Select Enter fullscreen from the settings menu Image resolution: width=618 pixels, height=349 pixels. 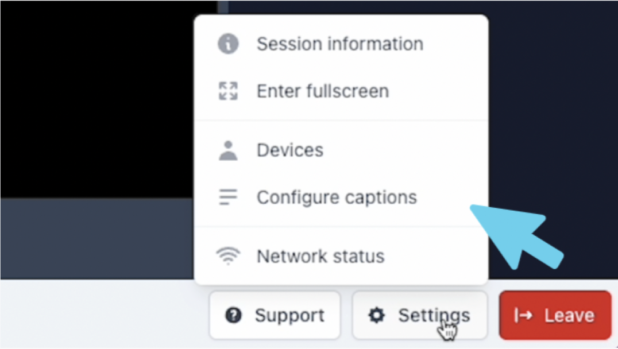[323, 91]
